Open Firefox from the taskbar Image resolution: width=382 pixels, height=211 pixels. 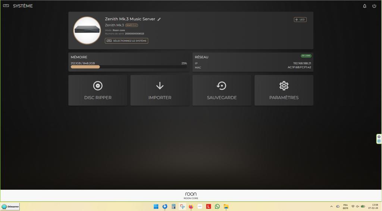(191, 207)
